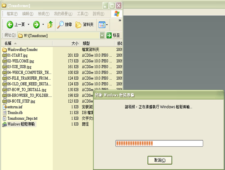Select 03-USE_USB.jpg file icon
Screen dimensions: 225x170
(x=4, y=67)
